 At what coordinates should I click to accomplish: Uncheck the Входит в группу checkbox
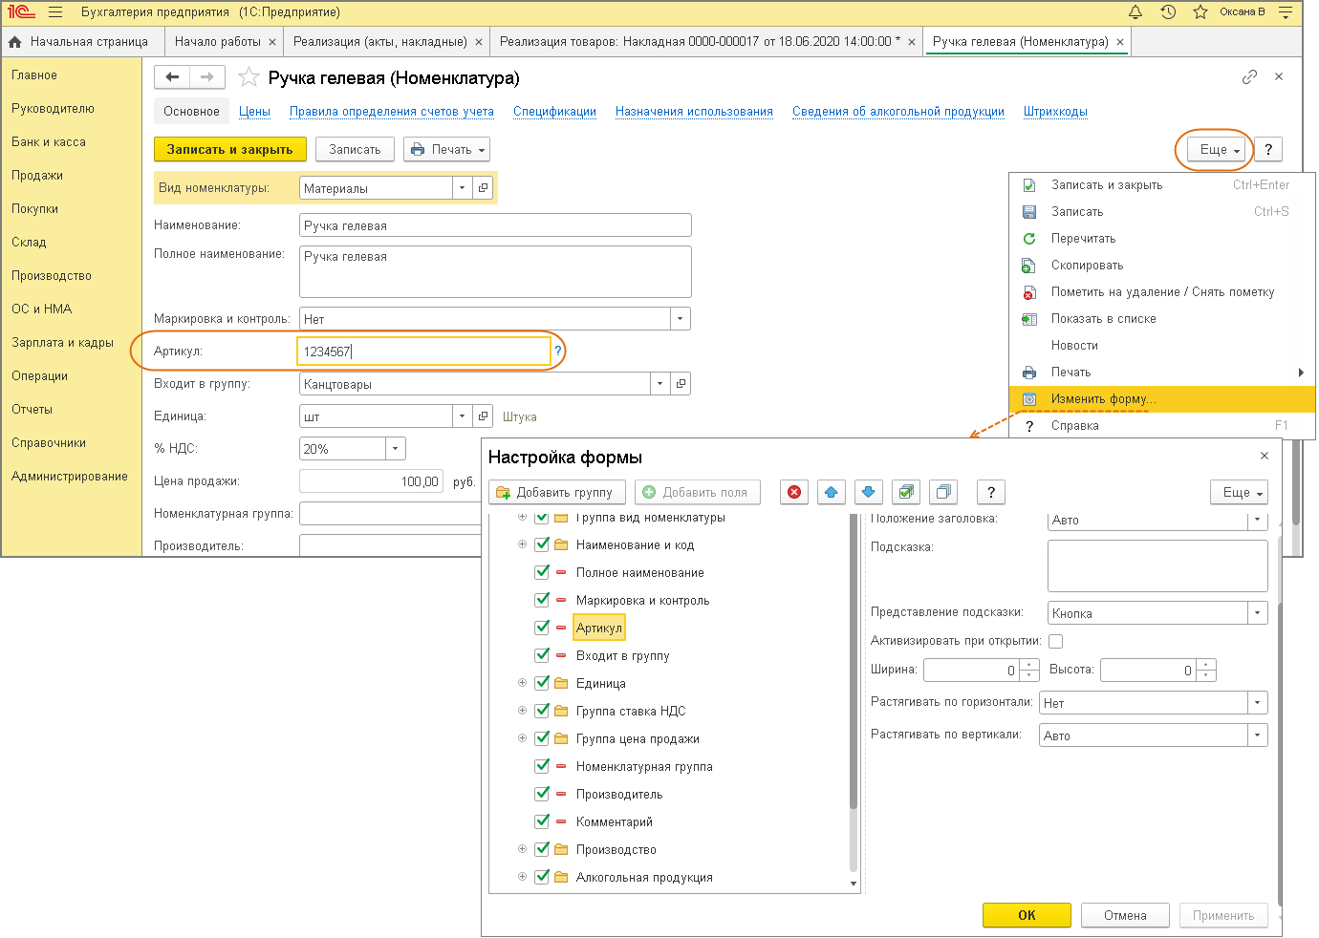pyautogui.click(x=542, y=655)
